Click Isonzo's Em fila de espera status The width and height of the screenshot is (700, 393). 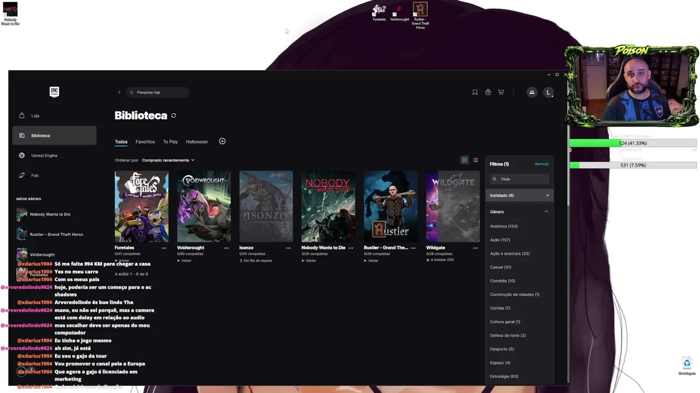pyautogui.click(x=255, y=260)
